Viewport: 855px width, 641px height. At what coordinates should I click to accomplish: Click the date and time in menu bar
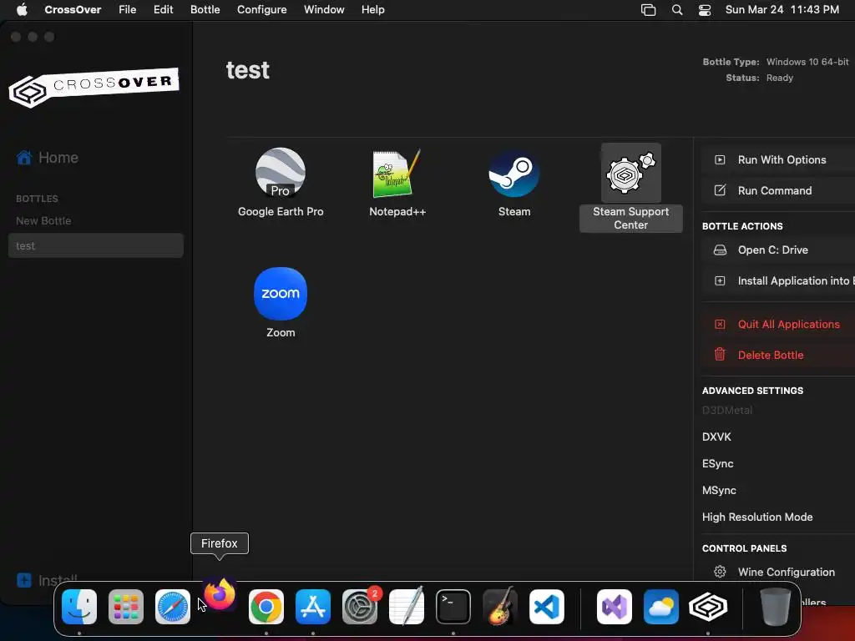(782, 10)
